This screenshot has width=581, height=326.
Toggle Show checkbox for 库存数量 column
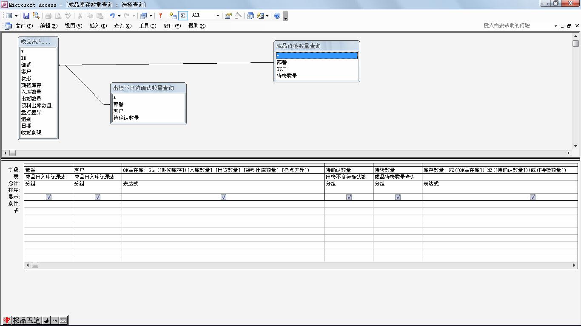(x=533, y=197)
